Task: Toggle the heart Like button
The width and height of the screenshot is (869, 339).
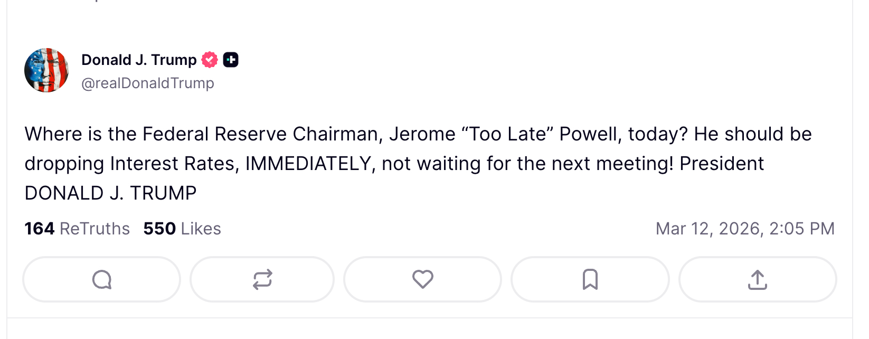Action: 422,279
